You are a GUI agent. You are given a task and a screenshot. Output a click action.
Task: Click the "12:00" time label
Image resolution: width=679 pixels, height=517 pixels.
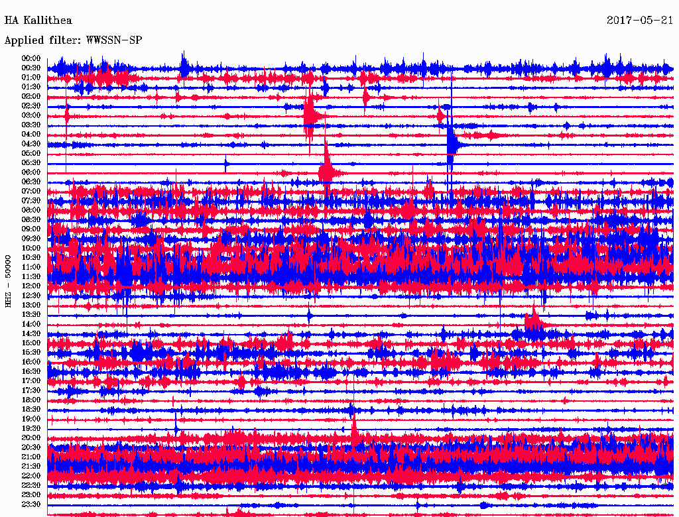click(x=31, y=286)
